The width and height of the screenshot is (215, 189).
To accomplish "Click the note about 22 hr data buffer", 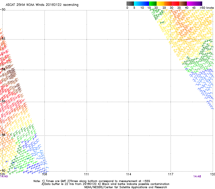I will (x=69, y=184).
